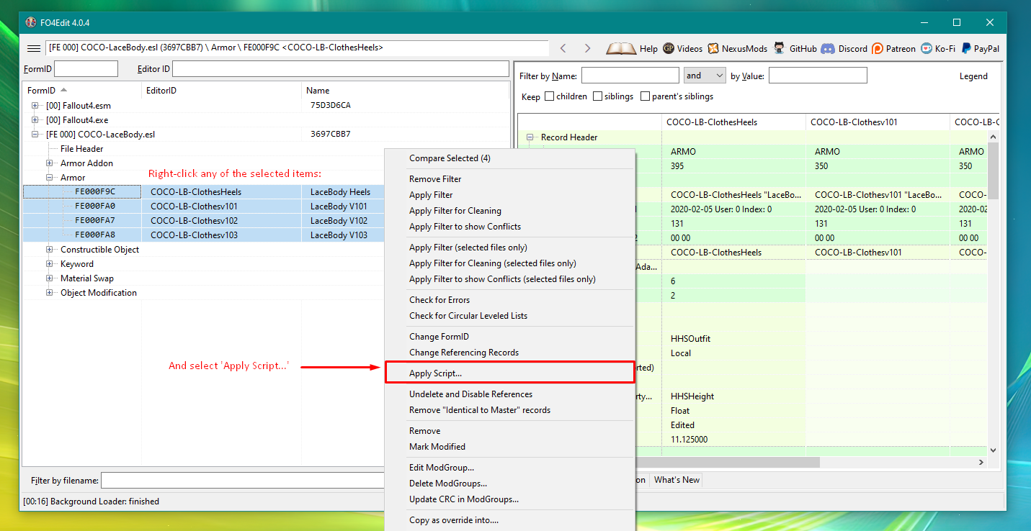Switch to the What's New tab

(x=677, y=480)
